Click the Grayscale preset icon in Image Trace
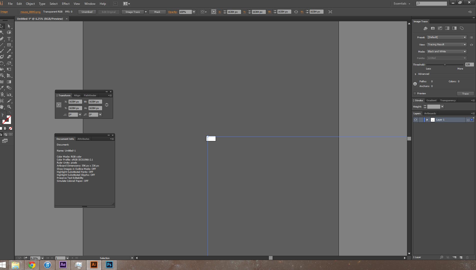Image resolution: width=476 pixels, height=270 pixels. 447,28
